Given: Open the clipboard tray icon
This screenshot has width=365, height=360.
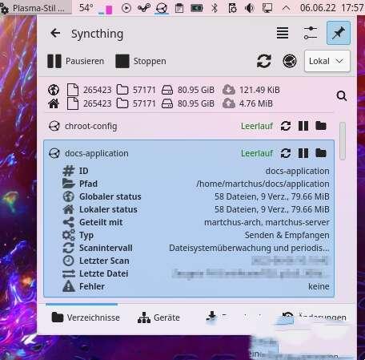Looking at the screenshot, I should 179,8.
